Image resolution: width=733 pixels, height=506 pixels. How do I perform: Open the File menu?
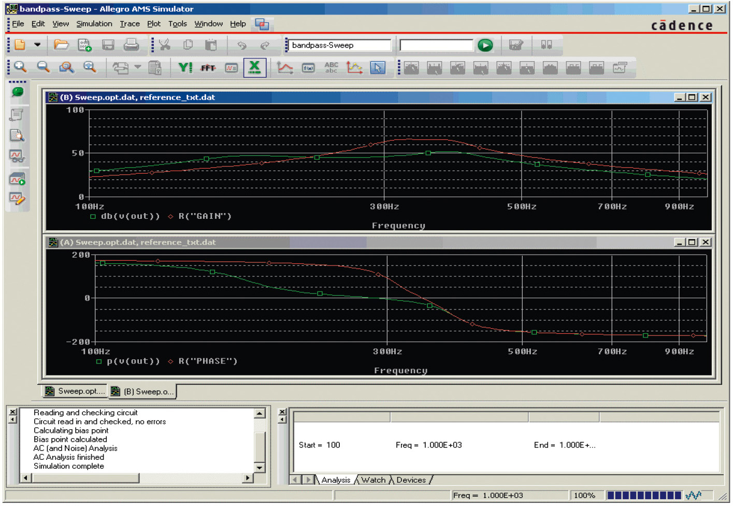point(18,24)
